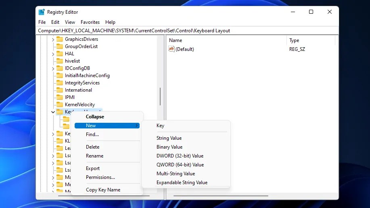Select the IntegrityServices tree label

[82, 83]
